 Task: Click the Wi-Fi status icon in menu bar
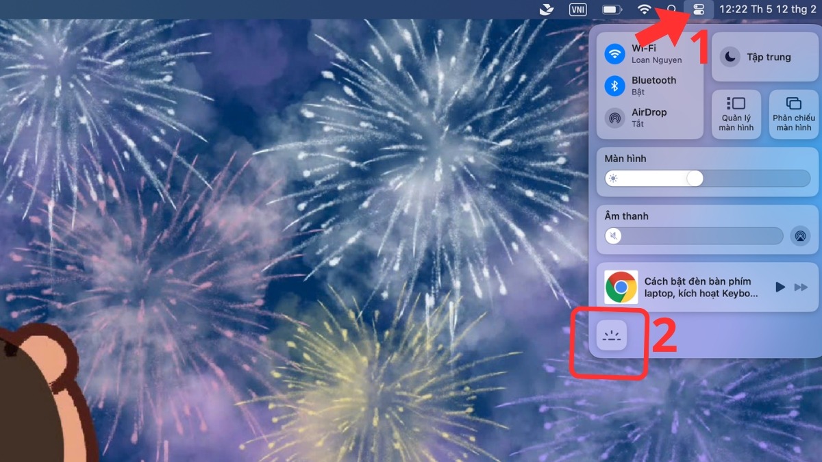[x=644, y=10]
